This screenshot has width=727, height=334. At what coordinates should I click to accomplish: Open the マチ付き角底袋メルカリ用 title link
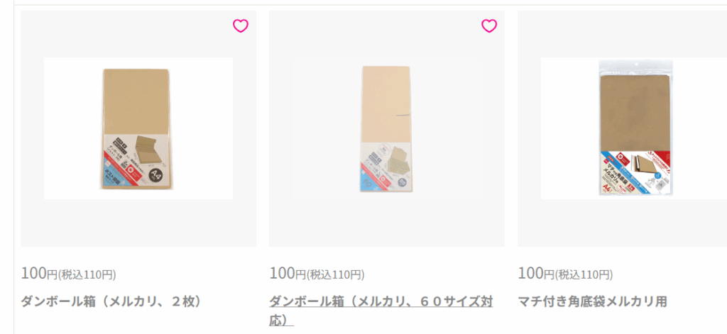point(592,301)
